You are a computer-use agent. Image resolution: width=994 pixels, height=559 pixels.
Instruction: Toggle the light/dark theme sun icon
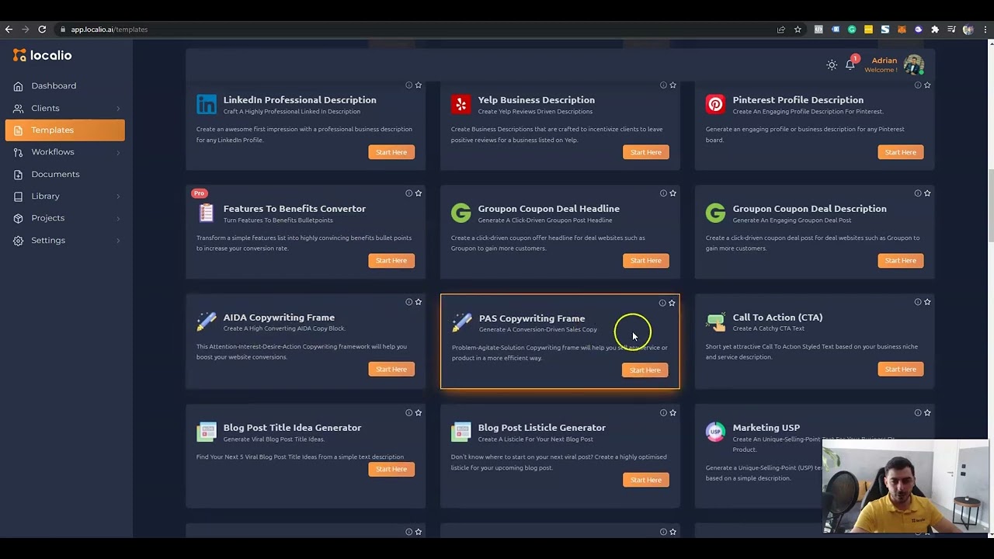[x=832, y=64]
